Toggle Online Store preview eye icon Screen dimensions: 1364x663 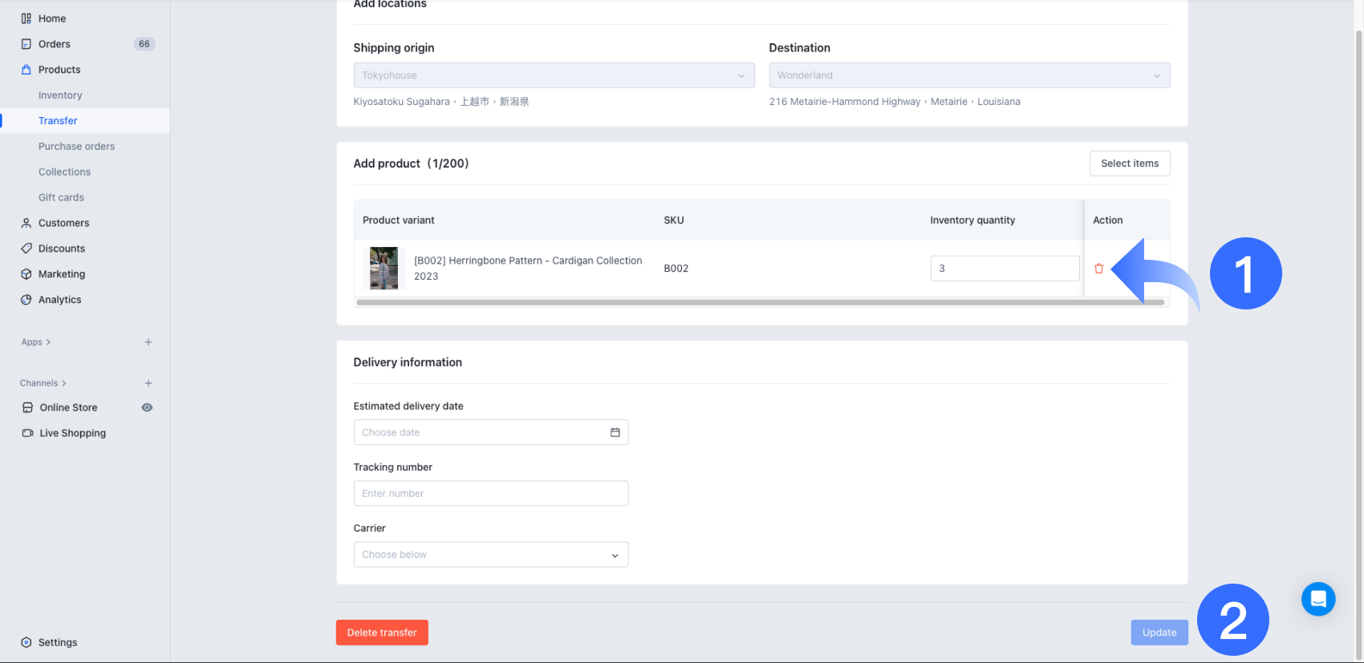(x=147, y=407)
